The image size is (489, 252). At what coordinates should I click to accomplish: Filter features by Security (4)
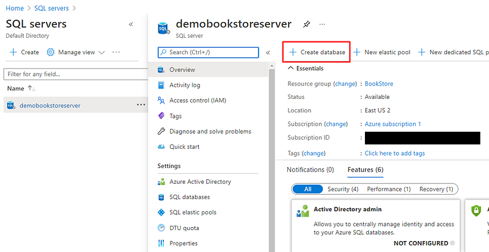point(343,189)
